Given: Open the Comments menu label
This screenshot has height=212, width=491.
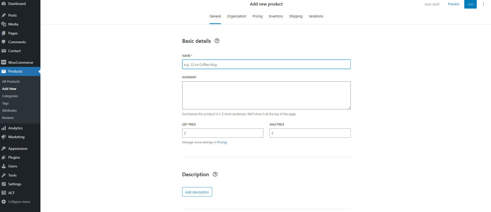Looking at the screenshot, I should (x=17, y=42).
